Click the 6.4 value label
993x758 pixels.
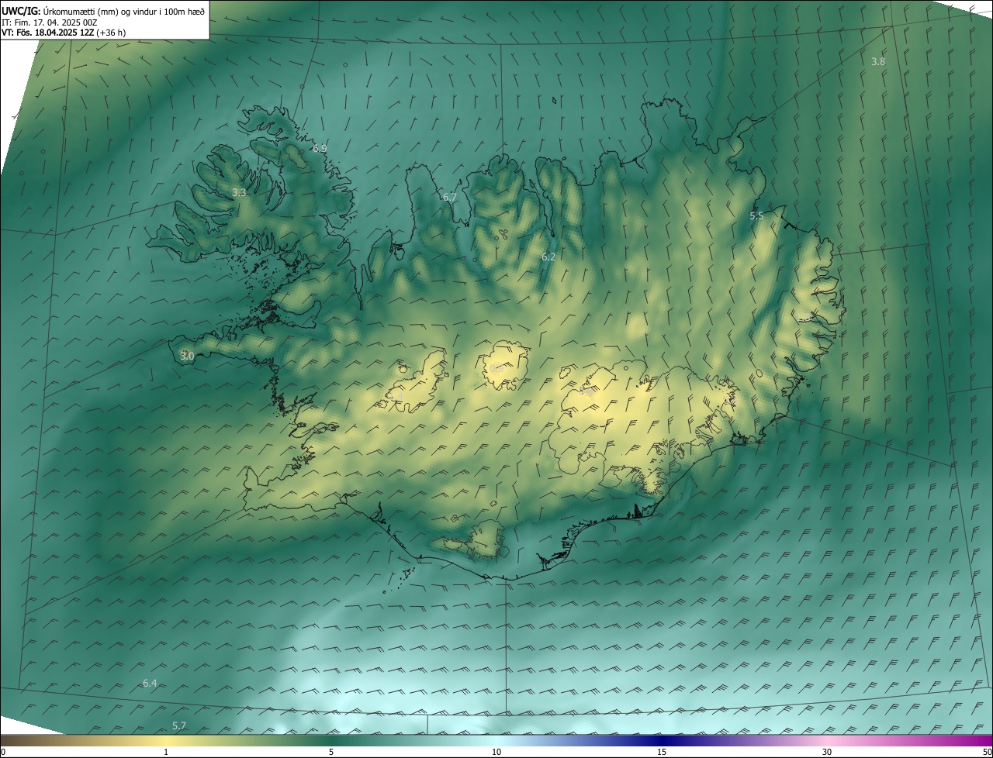[150, 683]
